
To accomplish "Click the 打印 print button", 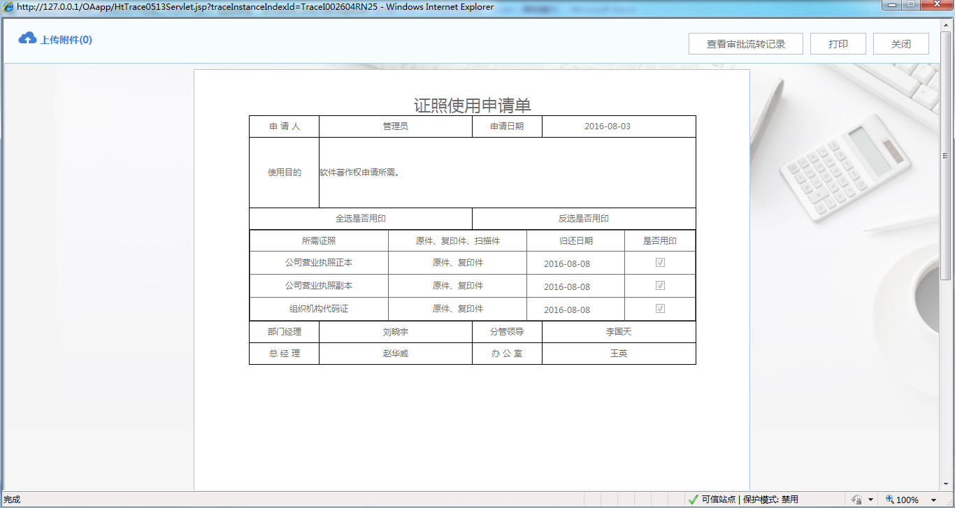I will [838, 43].
